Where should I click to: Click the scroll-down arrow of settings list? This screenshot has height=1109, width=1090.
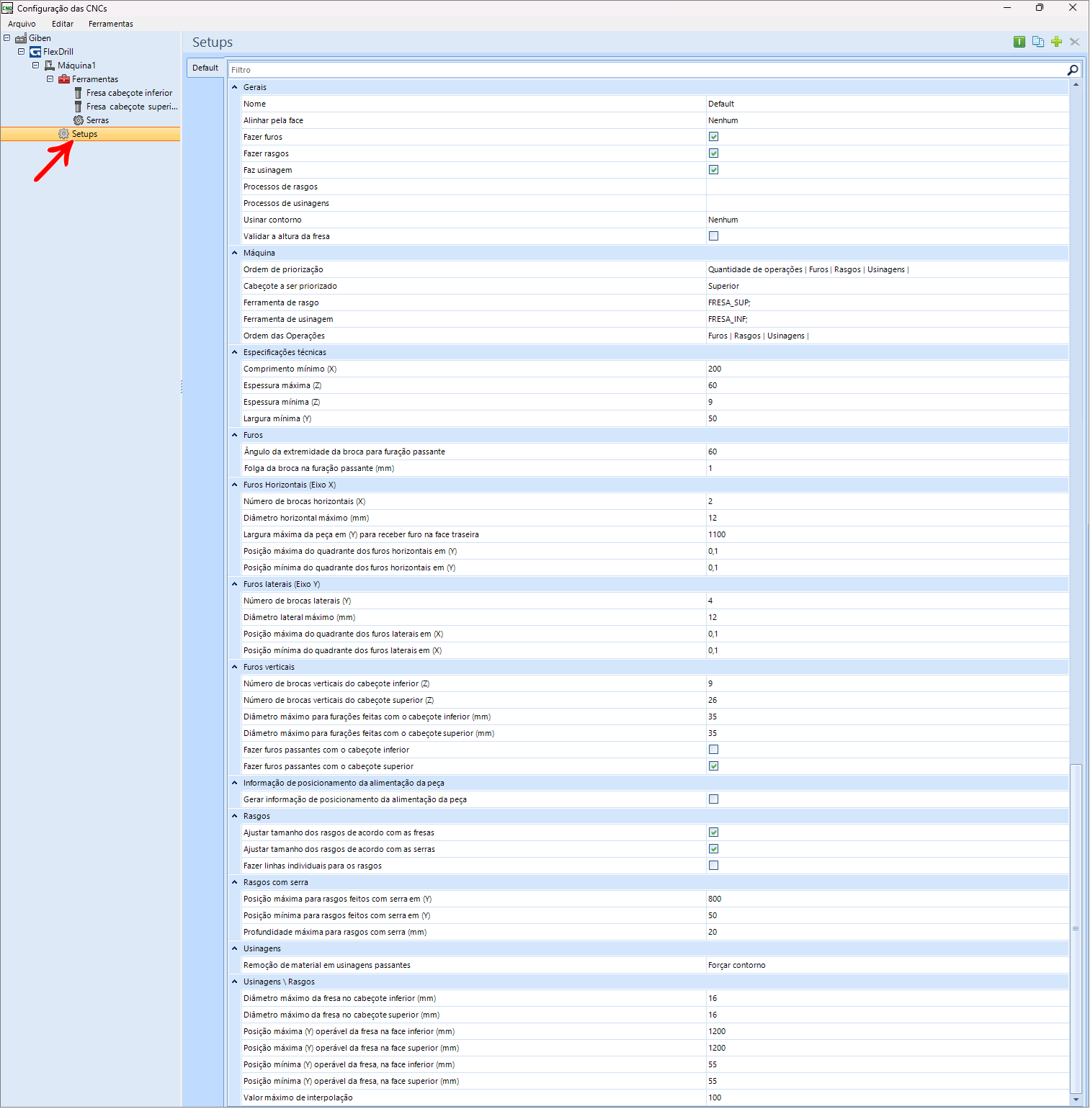[1076, 1099]
